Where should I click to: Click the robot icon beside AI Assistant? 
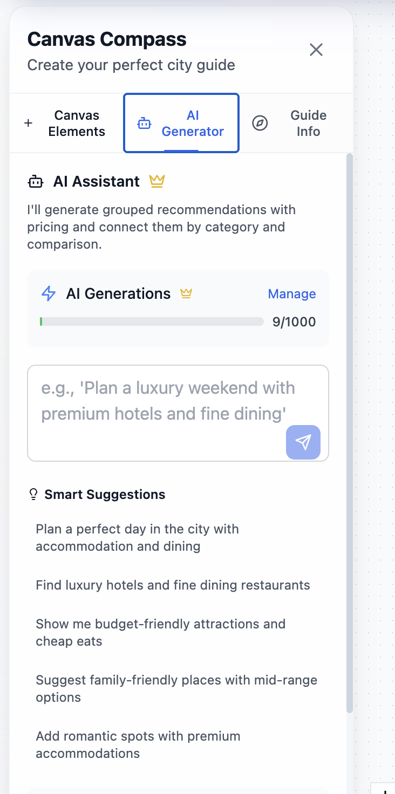coord(36,182)
